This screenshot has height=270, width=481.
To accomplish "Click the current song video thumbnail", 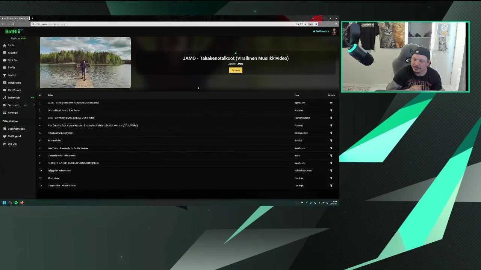I will (85, 63).
